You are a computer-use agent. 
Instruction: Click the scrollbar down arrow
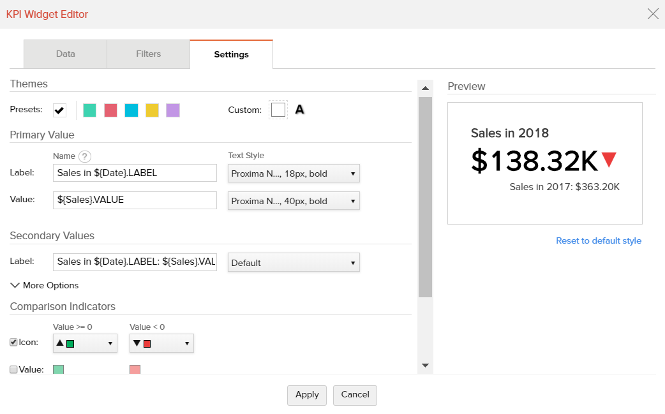click(425, 364)
